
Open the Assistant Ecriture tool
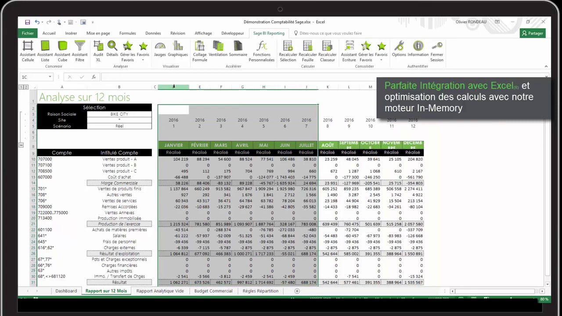click(349, 51)
